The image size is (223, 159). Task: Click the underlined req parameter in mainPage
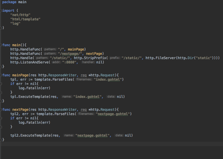pos(84,75)
